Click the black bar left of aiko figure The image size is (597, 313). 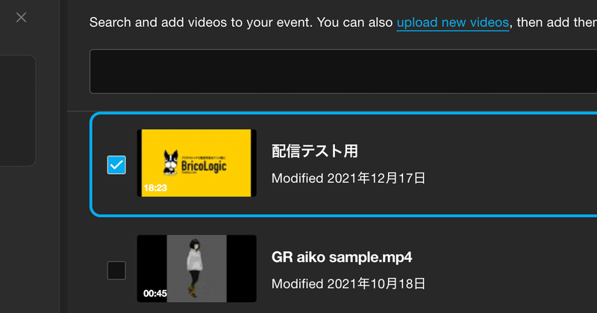pos(152,268)
